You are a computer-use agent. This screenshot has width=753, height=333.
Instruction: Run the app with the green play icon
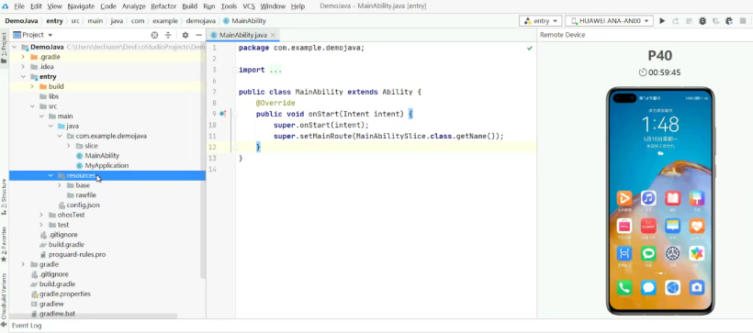tap(662, 21)
